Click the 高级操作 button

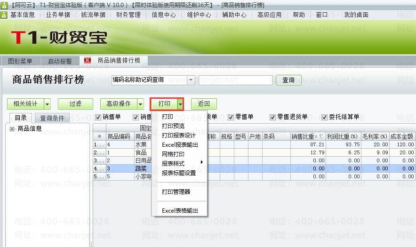click(119, 104)
